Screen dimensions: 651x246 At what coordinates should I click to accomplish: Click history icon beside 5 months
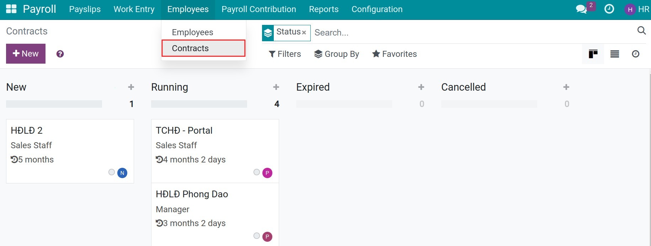(x=14, y=160)
